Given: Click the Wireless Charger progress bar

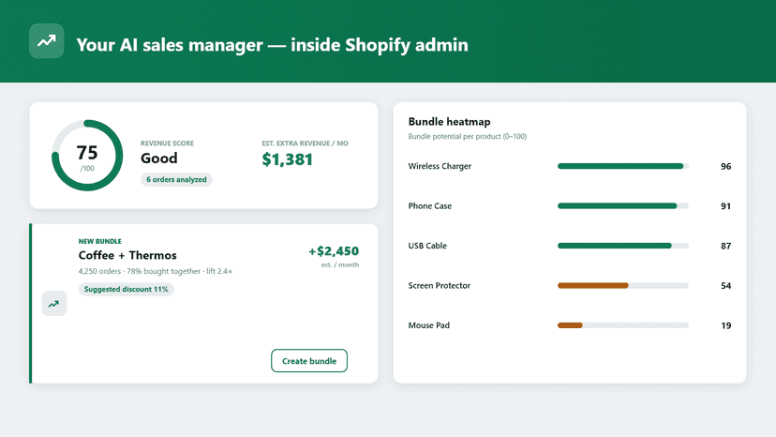Looking at the screenshot, I should pyautogui.click(x=622, y=166).
